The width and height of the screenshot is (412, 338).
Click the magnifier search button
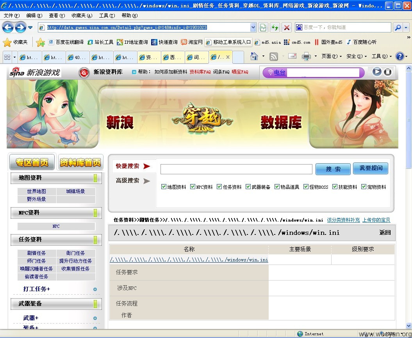398,27
